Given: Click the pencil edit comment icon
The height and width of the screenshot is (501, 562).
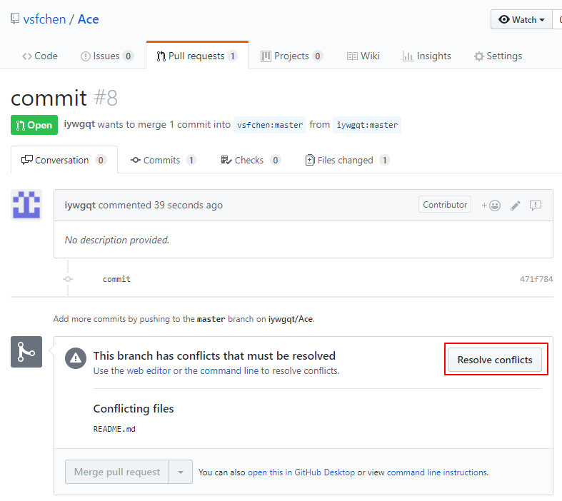Looking at the screenshot, I should pyautogui.click(x=516, y=206).
